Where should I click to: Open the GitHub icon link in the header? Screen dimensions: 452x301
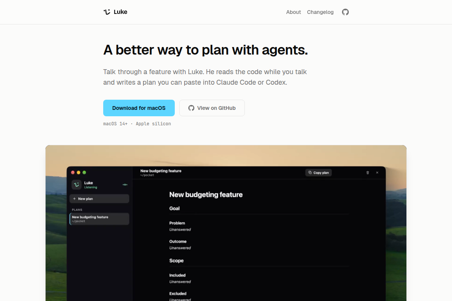(345, 12)
